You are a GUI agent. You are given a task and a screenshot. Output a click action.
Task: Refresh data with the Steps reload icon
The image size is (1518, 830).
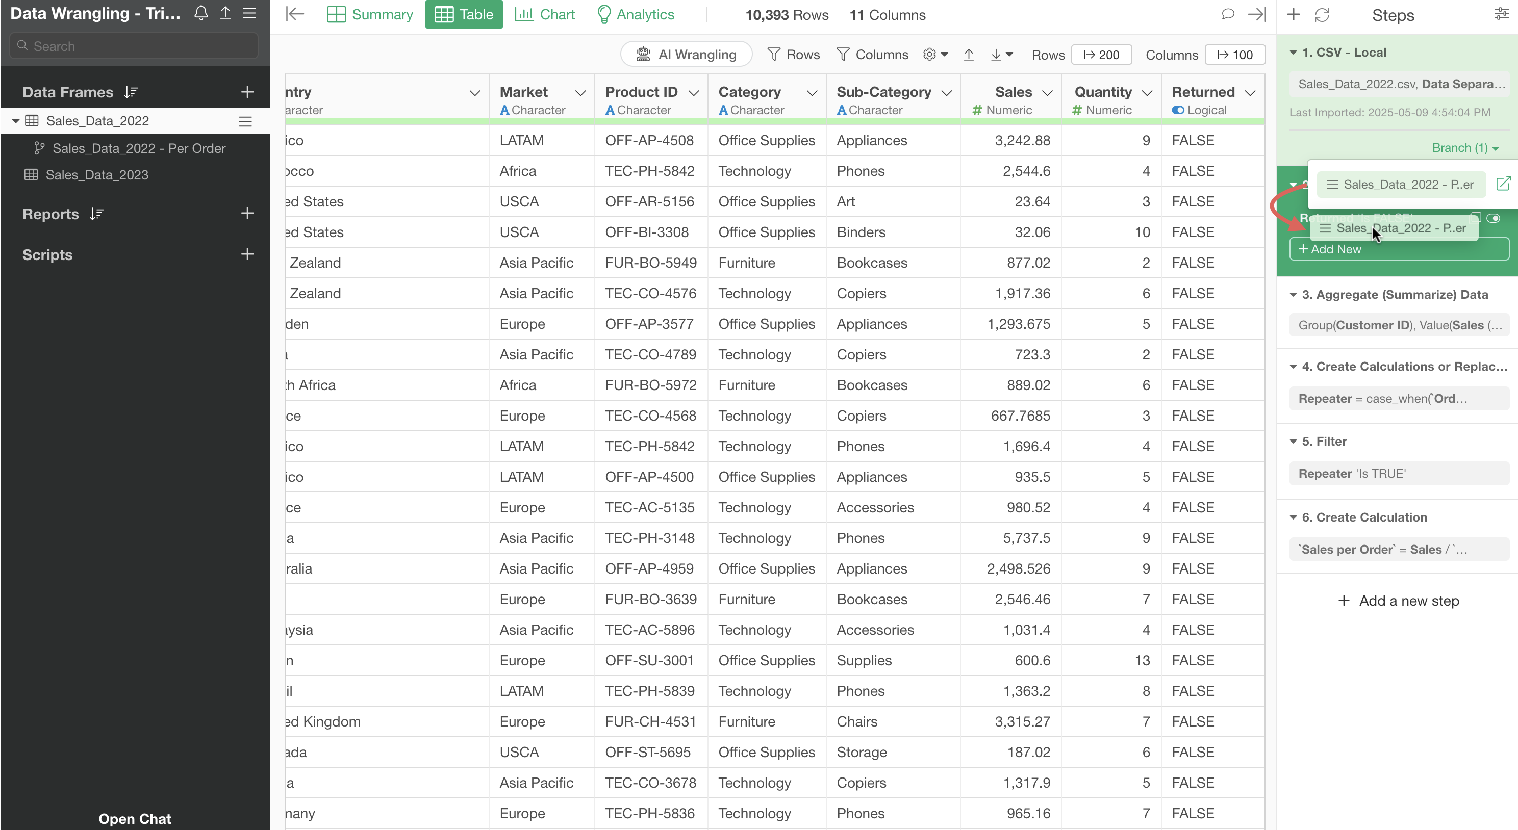click(x=1322, y=15)
